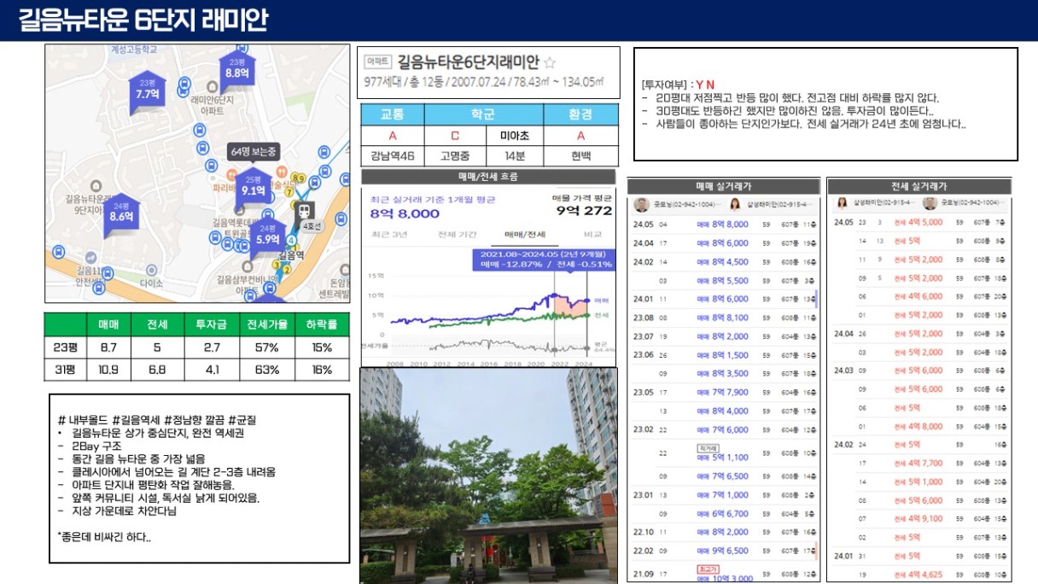Click the 10.9 매매 price cell

click(x=108, y=370)
